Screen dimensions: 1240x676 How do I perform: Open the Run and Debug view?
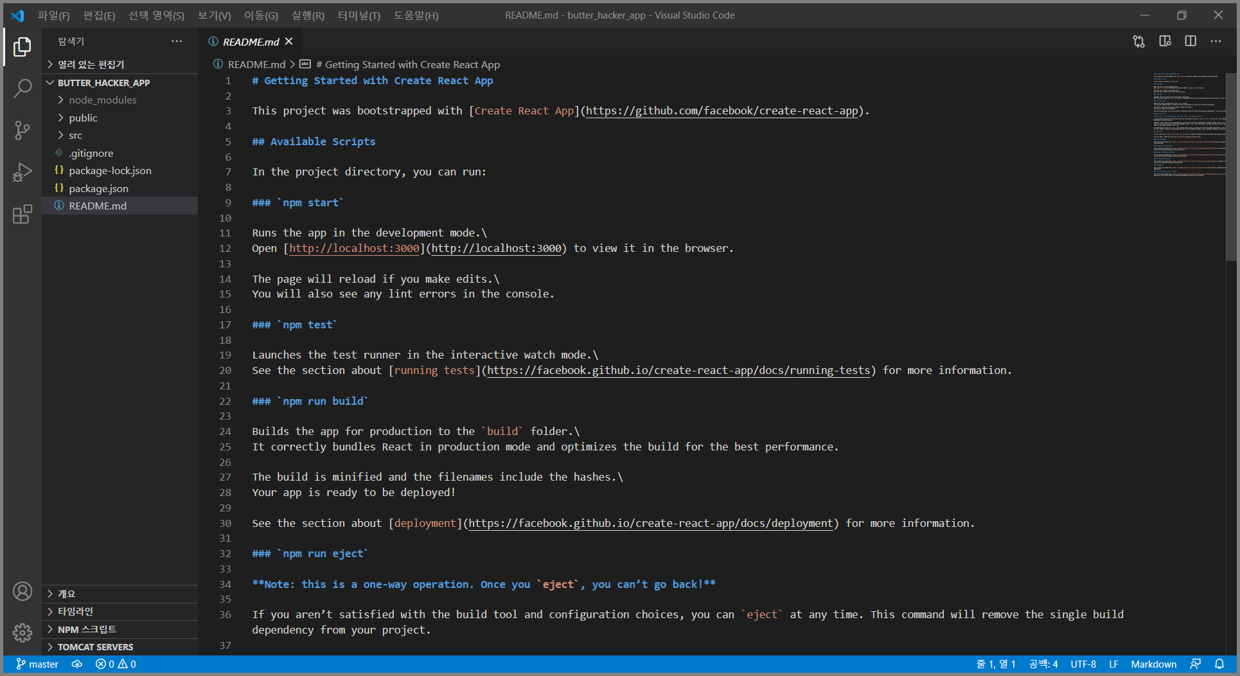(x=22, y=172)
